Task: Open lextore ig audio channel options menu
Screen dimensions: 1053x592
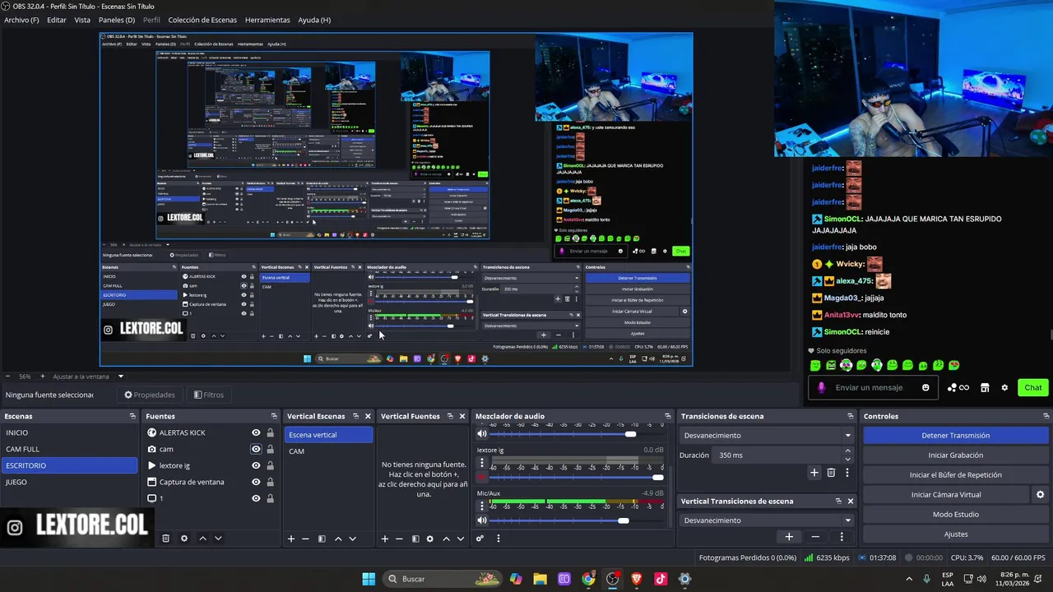Action: pyautogui.click(x=482, y=463)
